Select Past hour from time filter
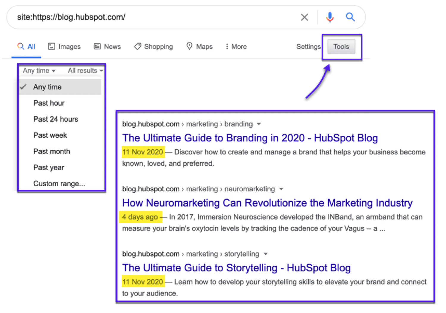The image size is (446, 313). (x=49, y=103)
